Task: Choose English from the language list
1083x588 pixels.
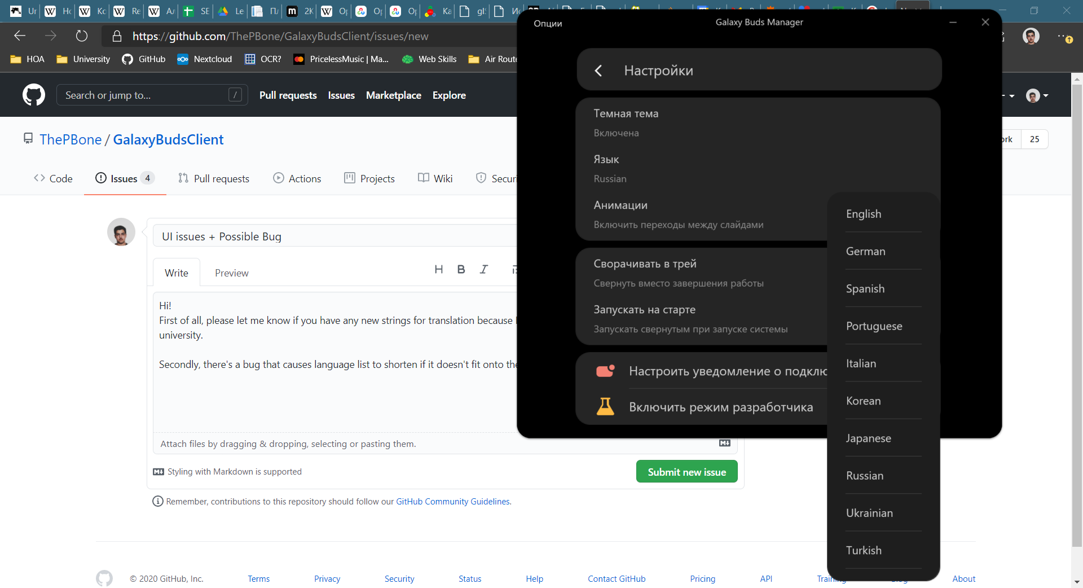Action: [883, 214]
